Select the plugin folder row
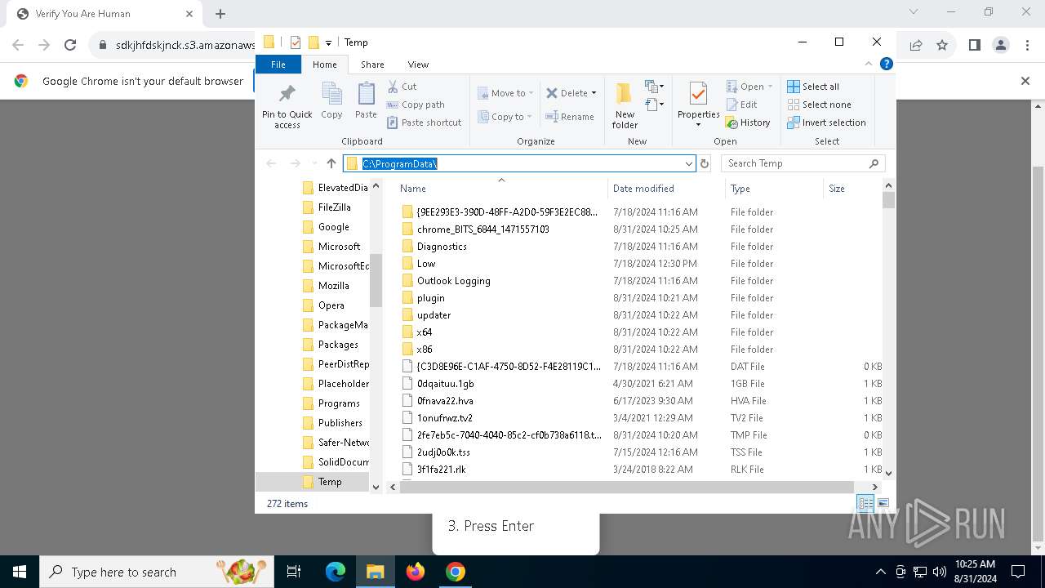1045x588 pixels. pyautogui.click(x=640, y=298)
